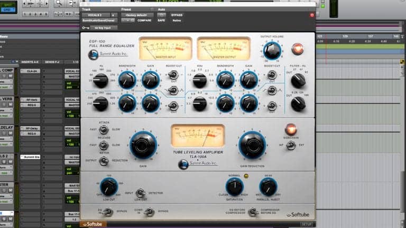Open the factory default preset menu
Viewport: 406px width, 228px height.
pos(137,15)
